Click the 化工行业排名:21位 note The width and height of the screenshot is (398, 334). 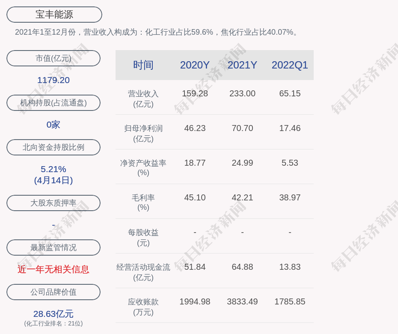tap(53, 323)
